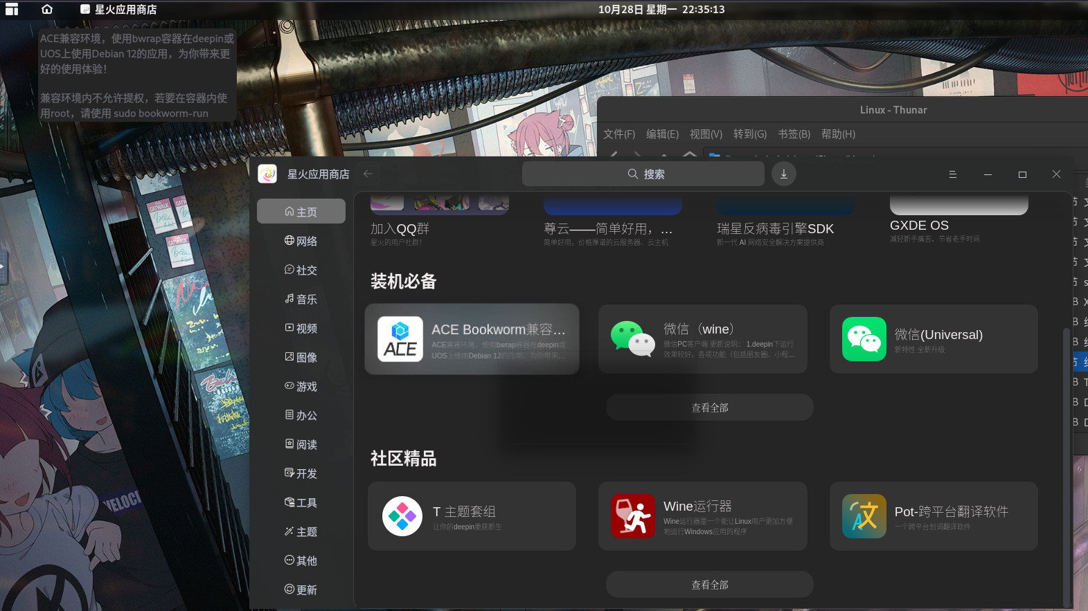Open the 更新 updates section
Viewport: 1088px width, 611px height.
pos(301,590)
